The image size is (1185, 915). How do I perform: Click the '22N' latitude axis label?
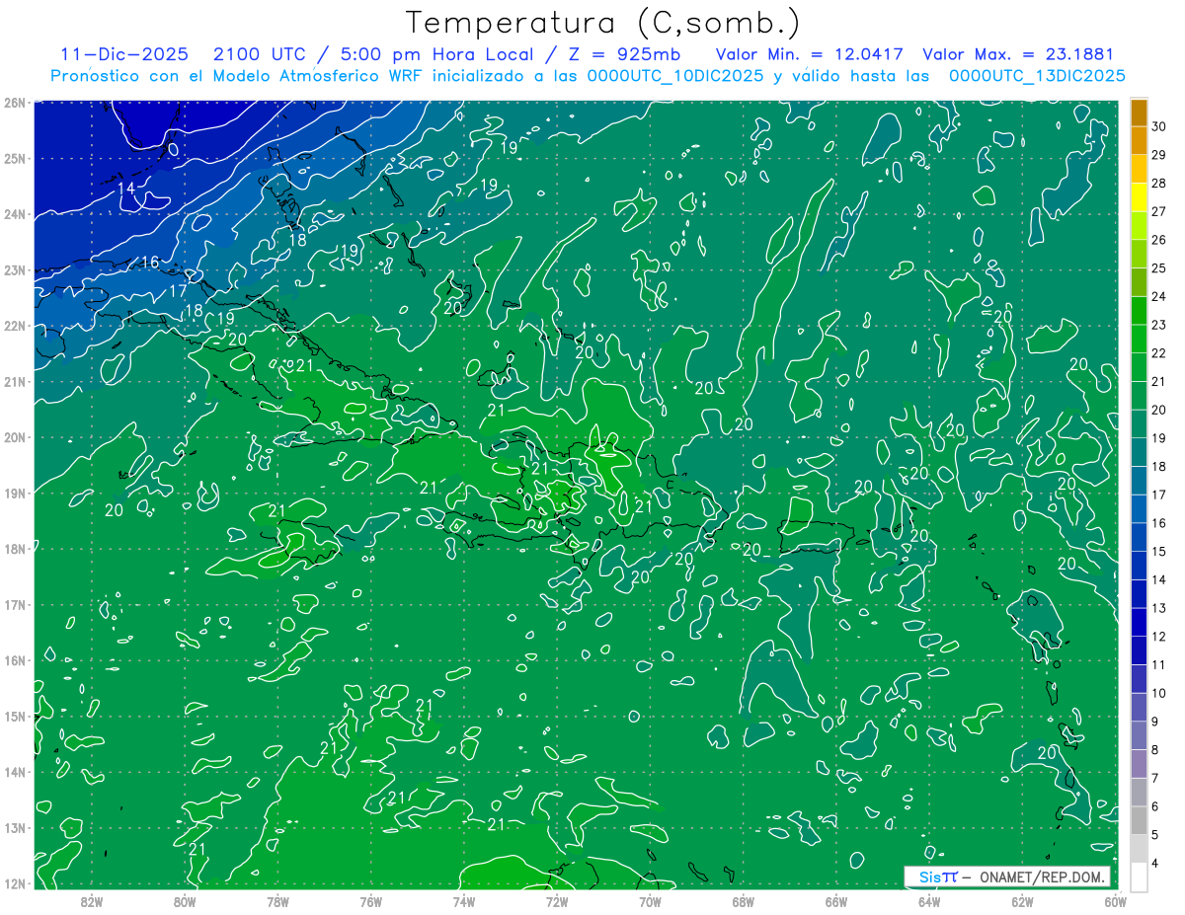[x=14, y=326]
